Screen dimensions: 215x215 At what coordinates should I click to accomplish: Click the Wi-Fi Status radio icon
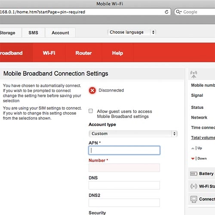coord(193,186)
